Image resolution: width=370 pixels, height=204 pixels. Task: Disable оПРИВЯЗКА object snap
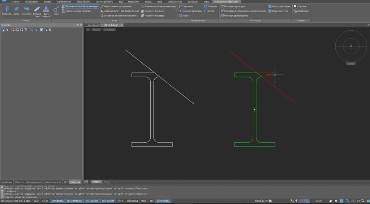click(57, 201)
